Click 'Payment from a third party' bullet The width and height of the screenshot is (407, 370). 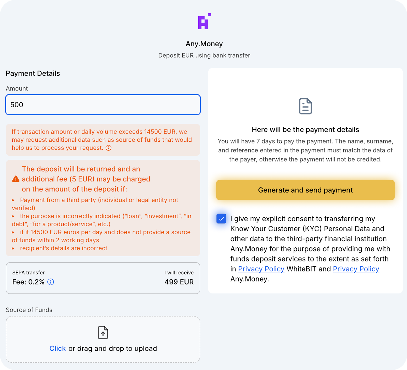95,204
